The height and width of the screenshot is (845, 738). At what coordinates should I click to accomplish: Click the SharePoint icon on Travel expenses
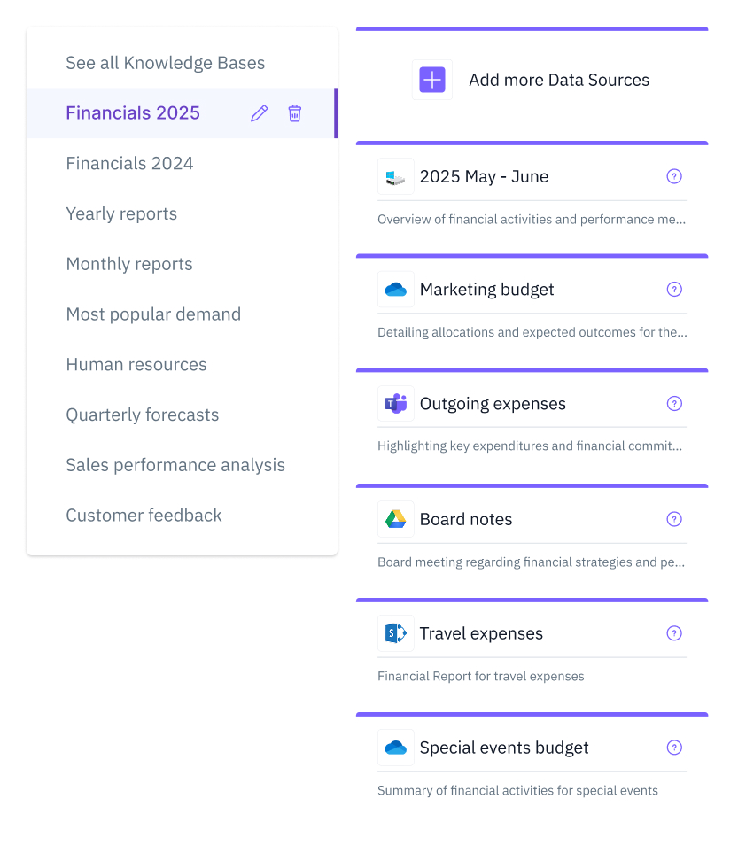tap(395, 633)
